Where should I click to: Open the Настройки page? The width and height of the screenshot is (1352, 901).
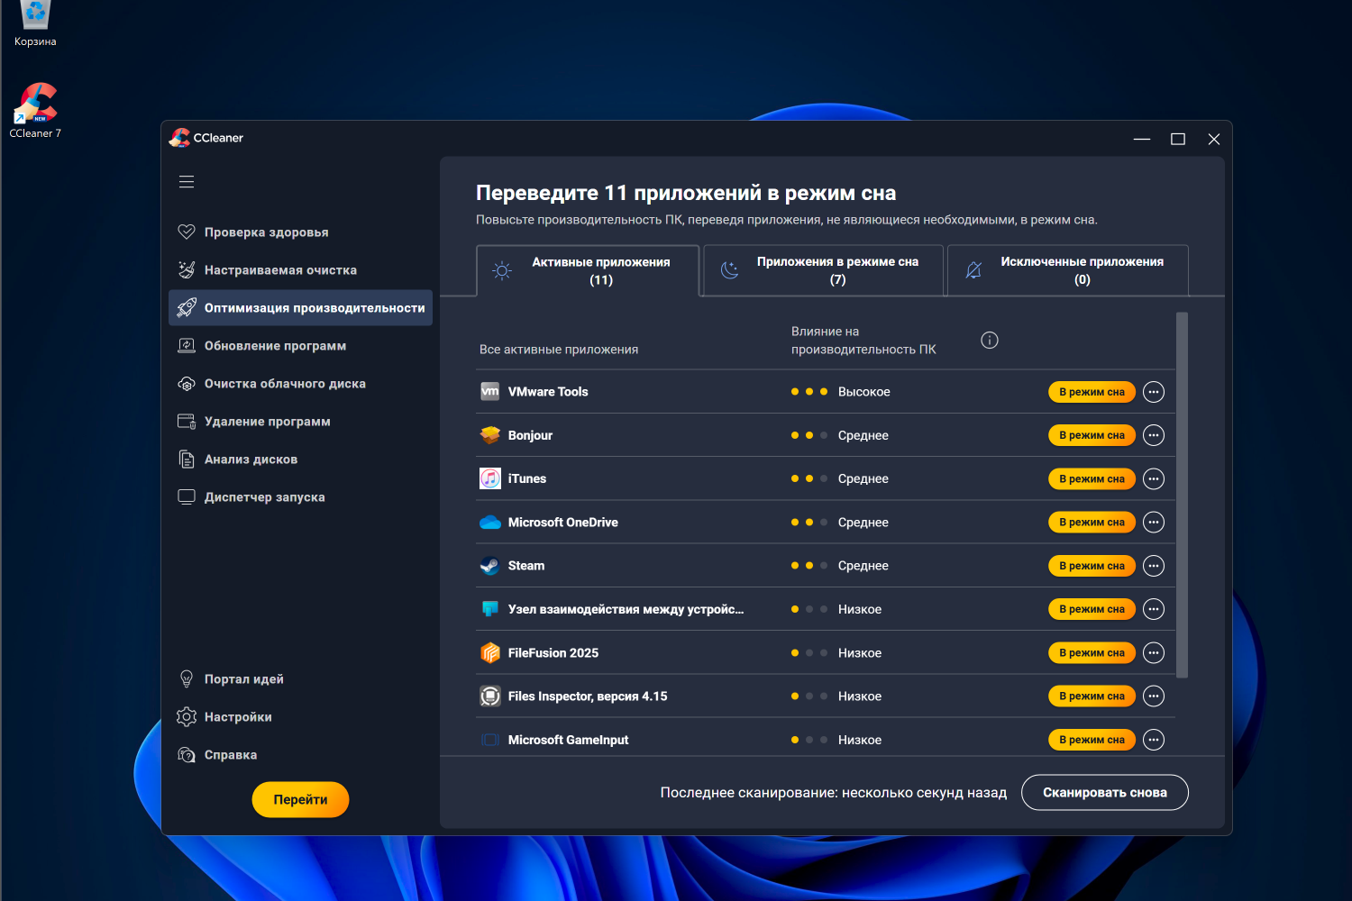click(300, 716)
